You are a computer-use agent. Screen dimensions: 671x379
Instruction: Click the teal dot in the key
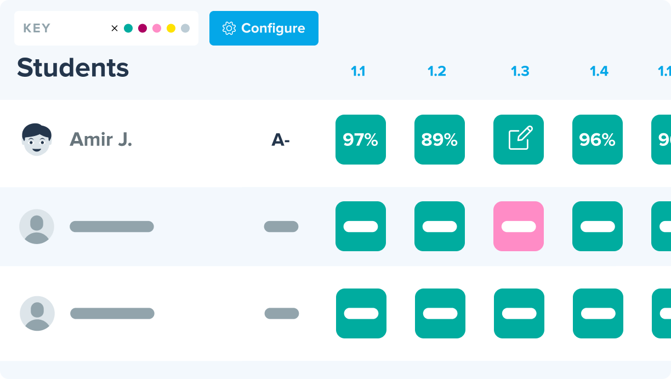pos(128,29)
